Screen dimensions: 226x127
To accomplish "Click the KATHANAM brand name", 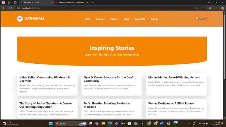I will pyautogui.click(x=34, y=19).
